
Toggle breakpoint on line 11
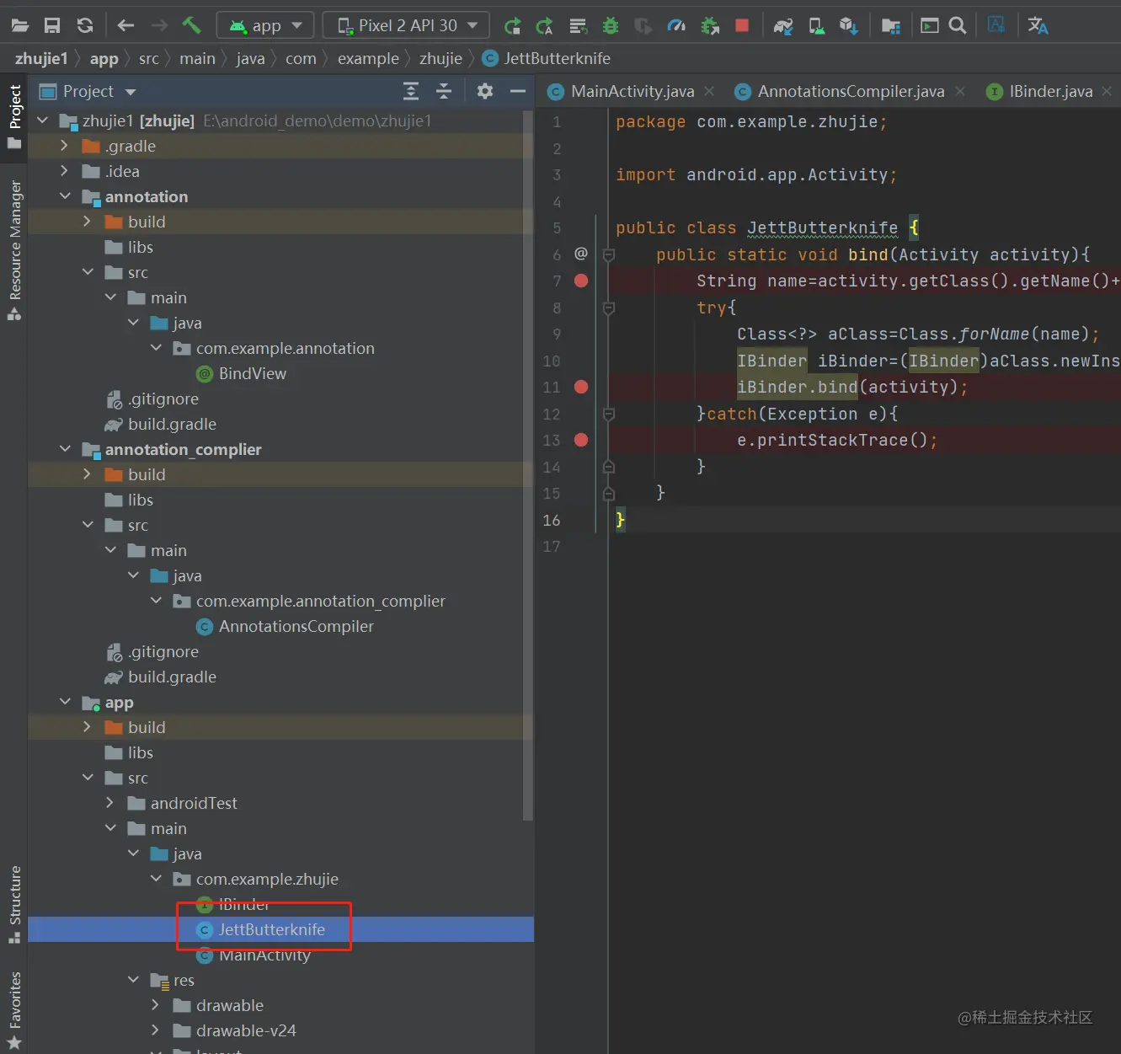[581, 387]
